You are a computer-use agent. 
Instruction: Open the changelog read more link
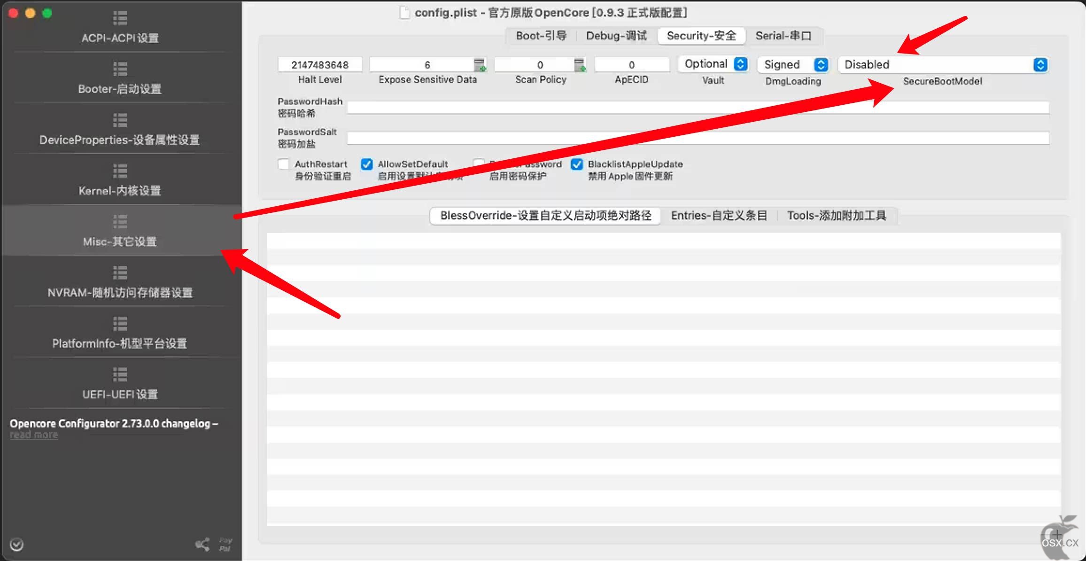(34, 435)
